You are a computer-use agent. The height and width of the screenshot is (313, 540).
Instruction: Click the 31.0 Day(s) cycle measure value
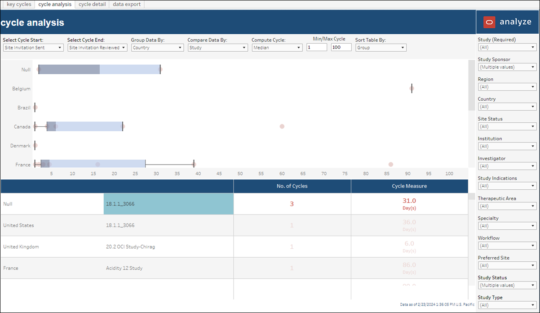pyautogui.click(x=409, y=204)
